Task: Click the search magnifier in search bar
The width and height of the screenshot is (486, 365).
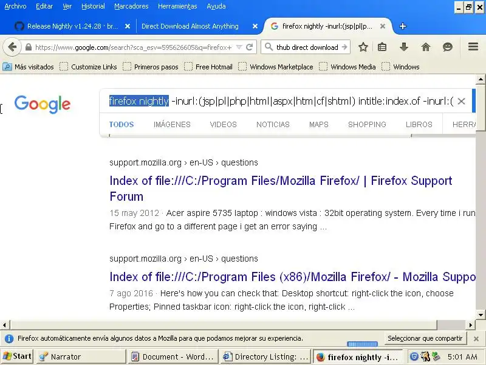Action: coord(269,47)
